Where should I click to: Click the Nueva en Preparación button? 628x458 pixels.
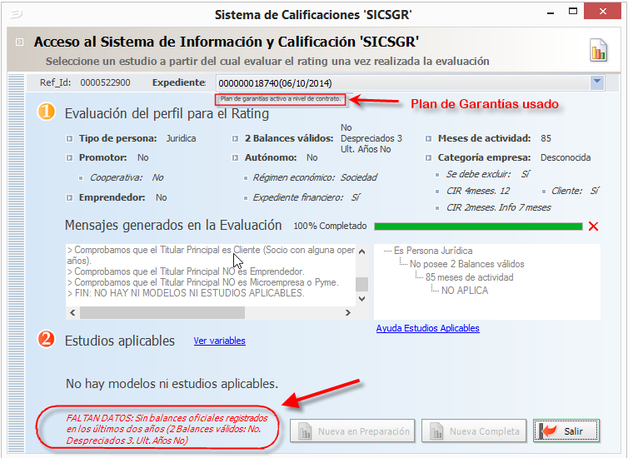pos(352,431)
